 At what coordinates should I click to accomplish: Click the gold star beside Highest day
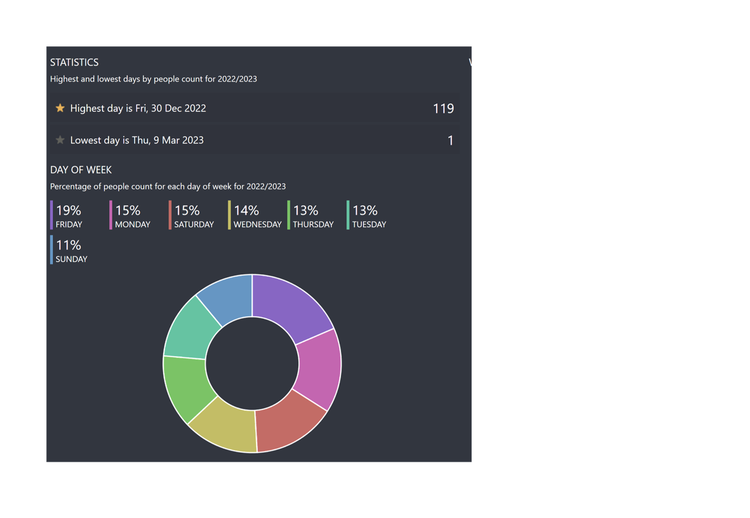pos(60,108)
